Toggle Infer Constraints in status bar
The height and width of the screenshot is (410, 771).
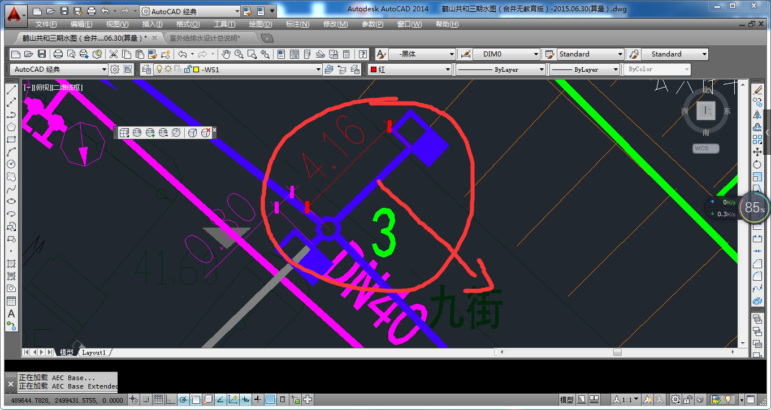[134, 399]
